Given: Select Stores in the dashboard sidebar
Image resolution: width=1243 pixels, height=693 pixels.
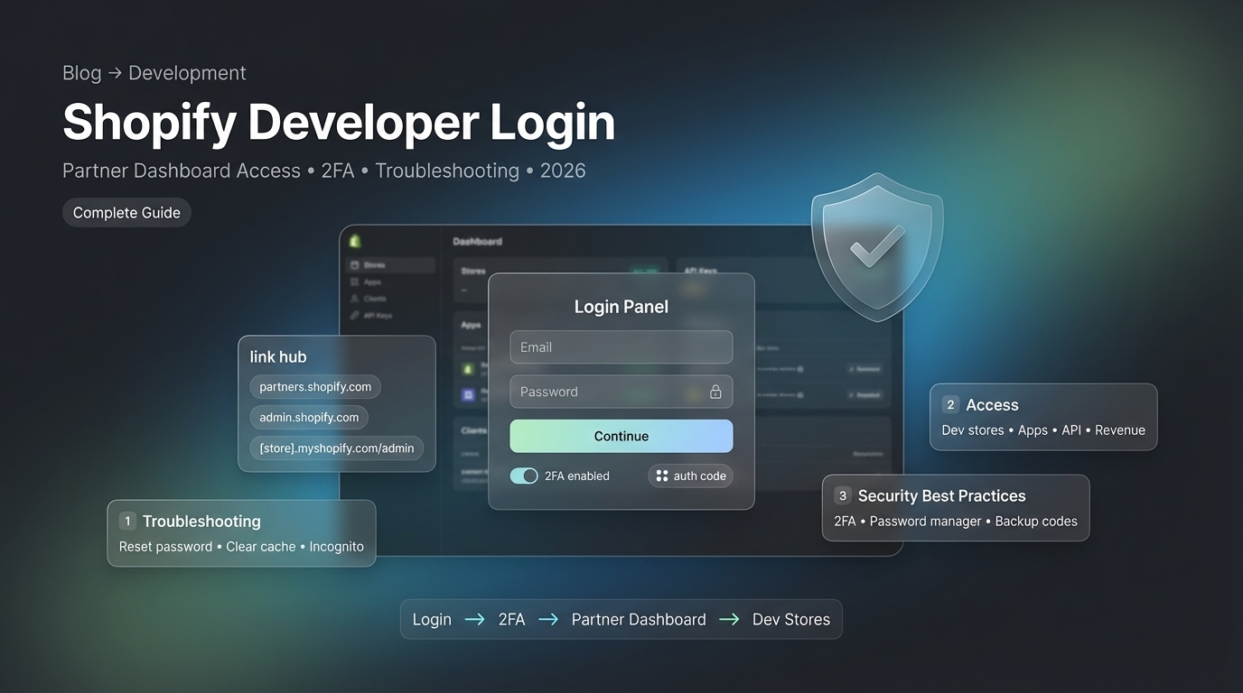Looking at the screenshot, I should tap(371, 264).
